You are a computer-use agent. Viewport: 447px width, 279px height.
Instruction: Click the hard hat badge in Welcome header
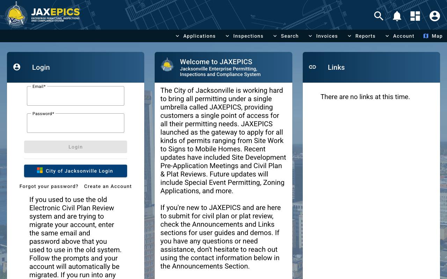pyautogui.click(x=167, y=65)
